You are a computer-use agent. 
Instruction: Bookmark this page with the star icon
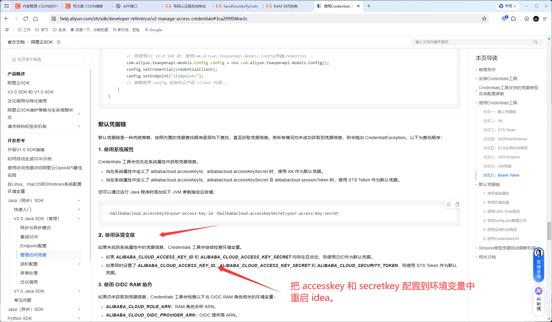(484, 19)
